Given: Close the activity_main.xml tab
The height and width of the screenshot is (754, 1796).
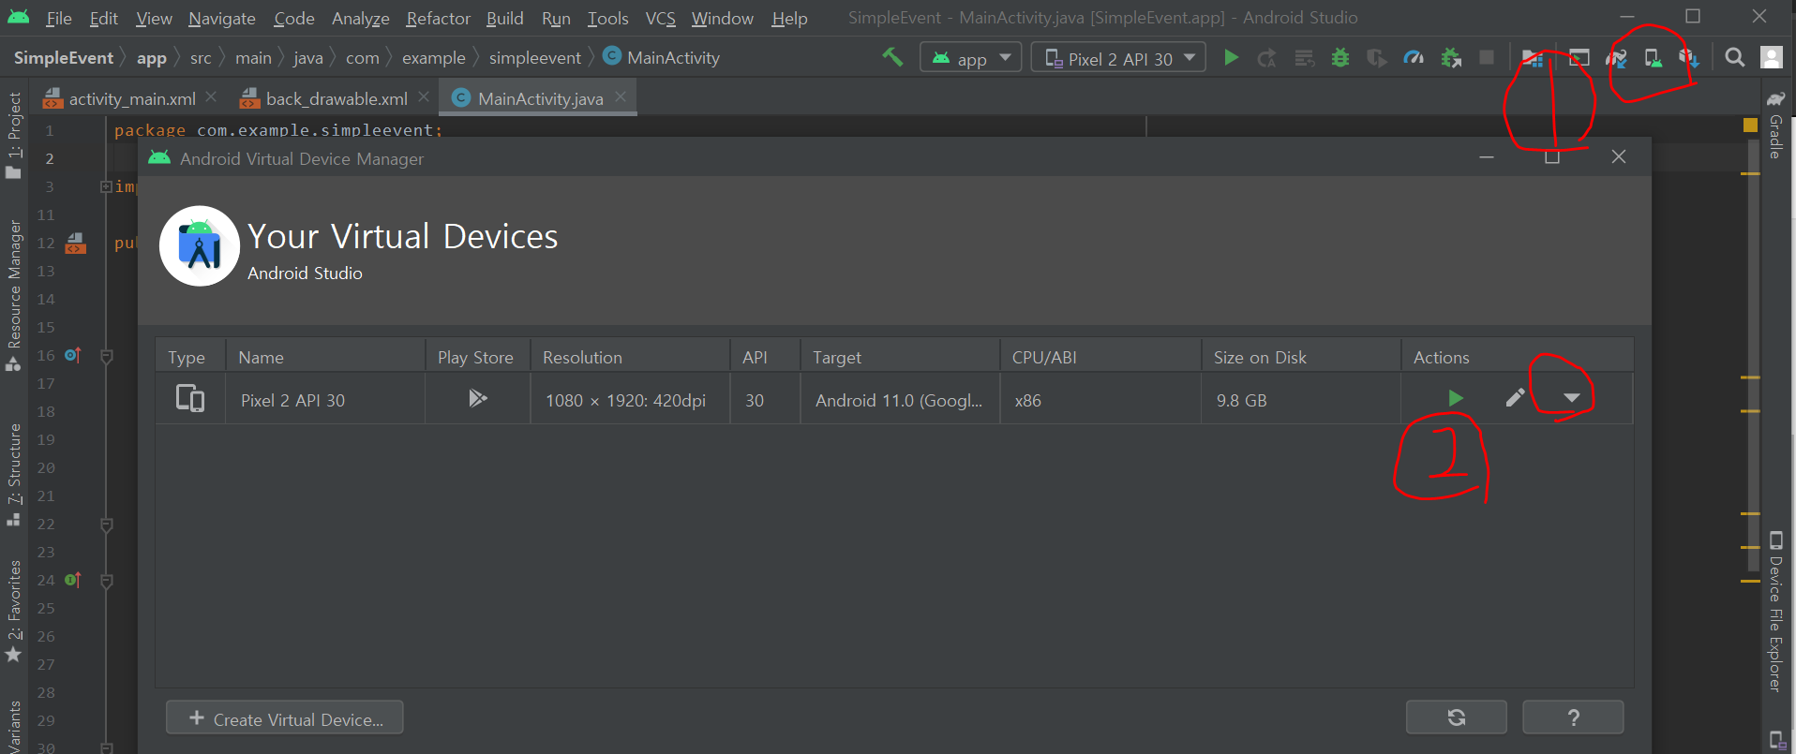Looking at the screenshot, I should 211,97.
